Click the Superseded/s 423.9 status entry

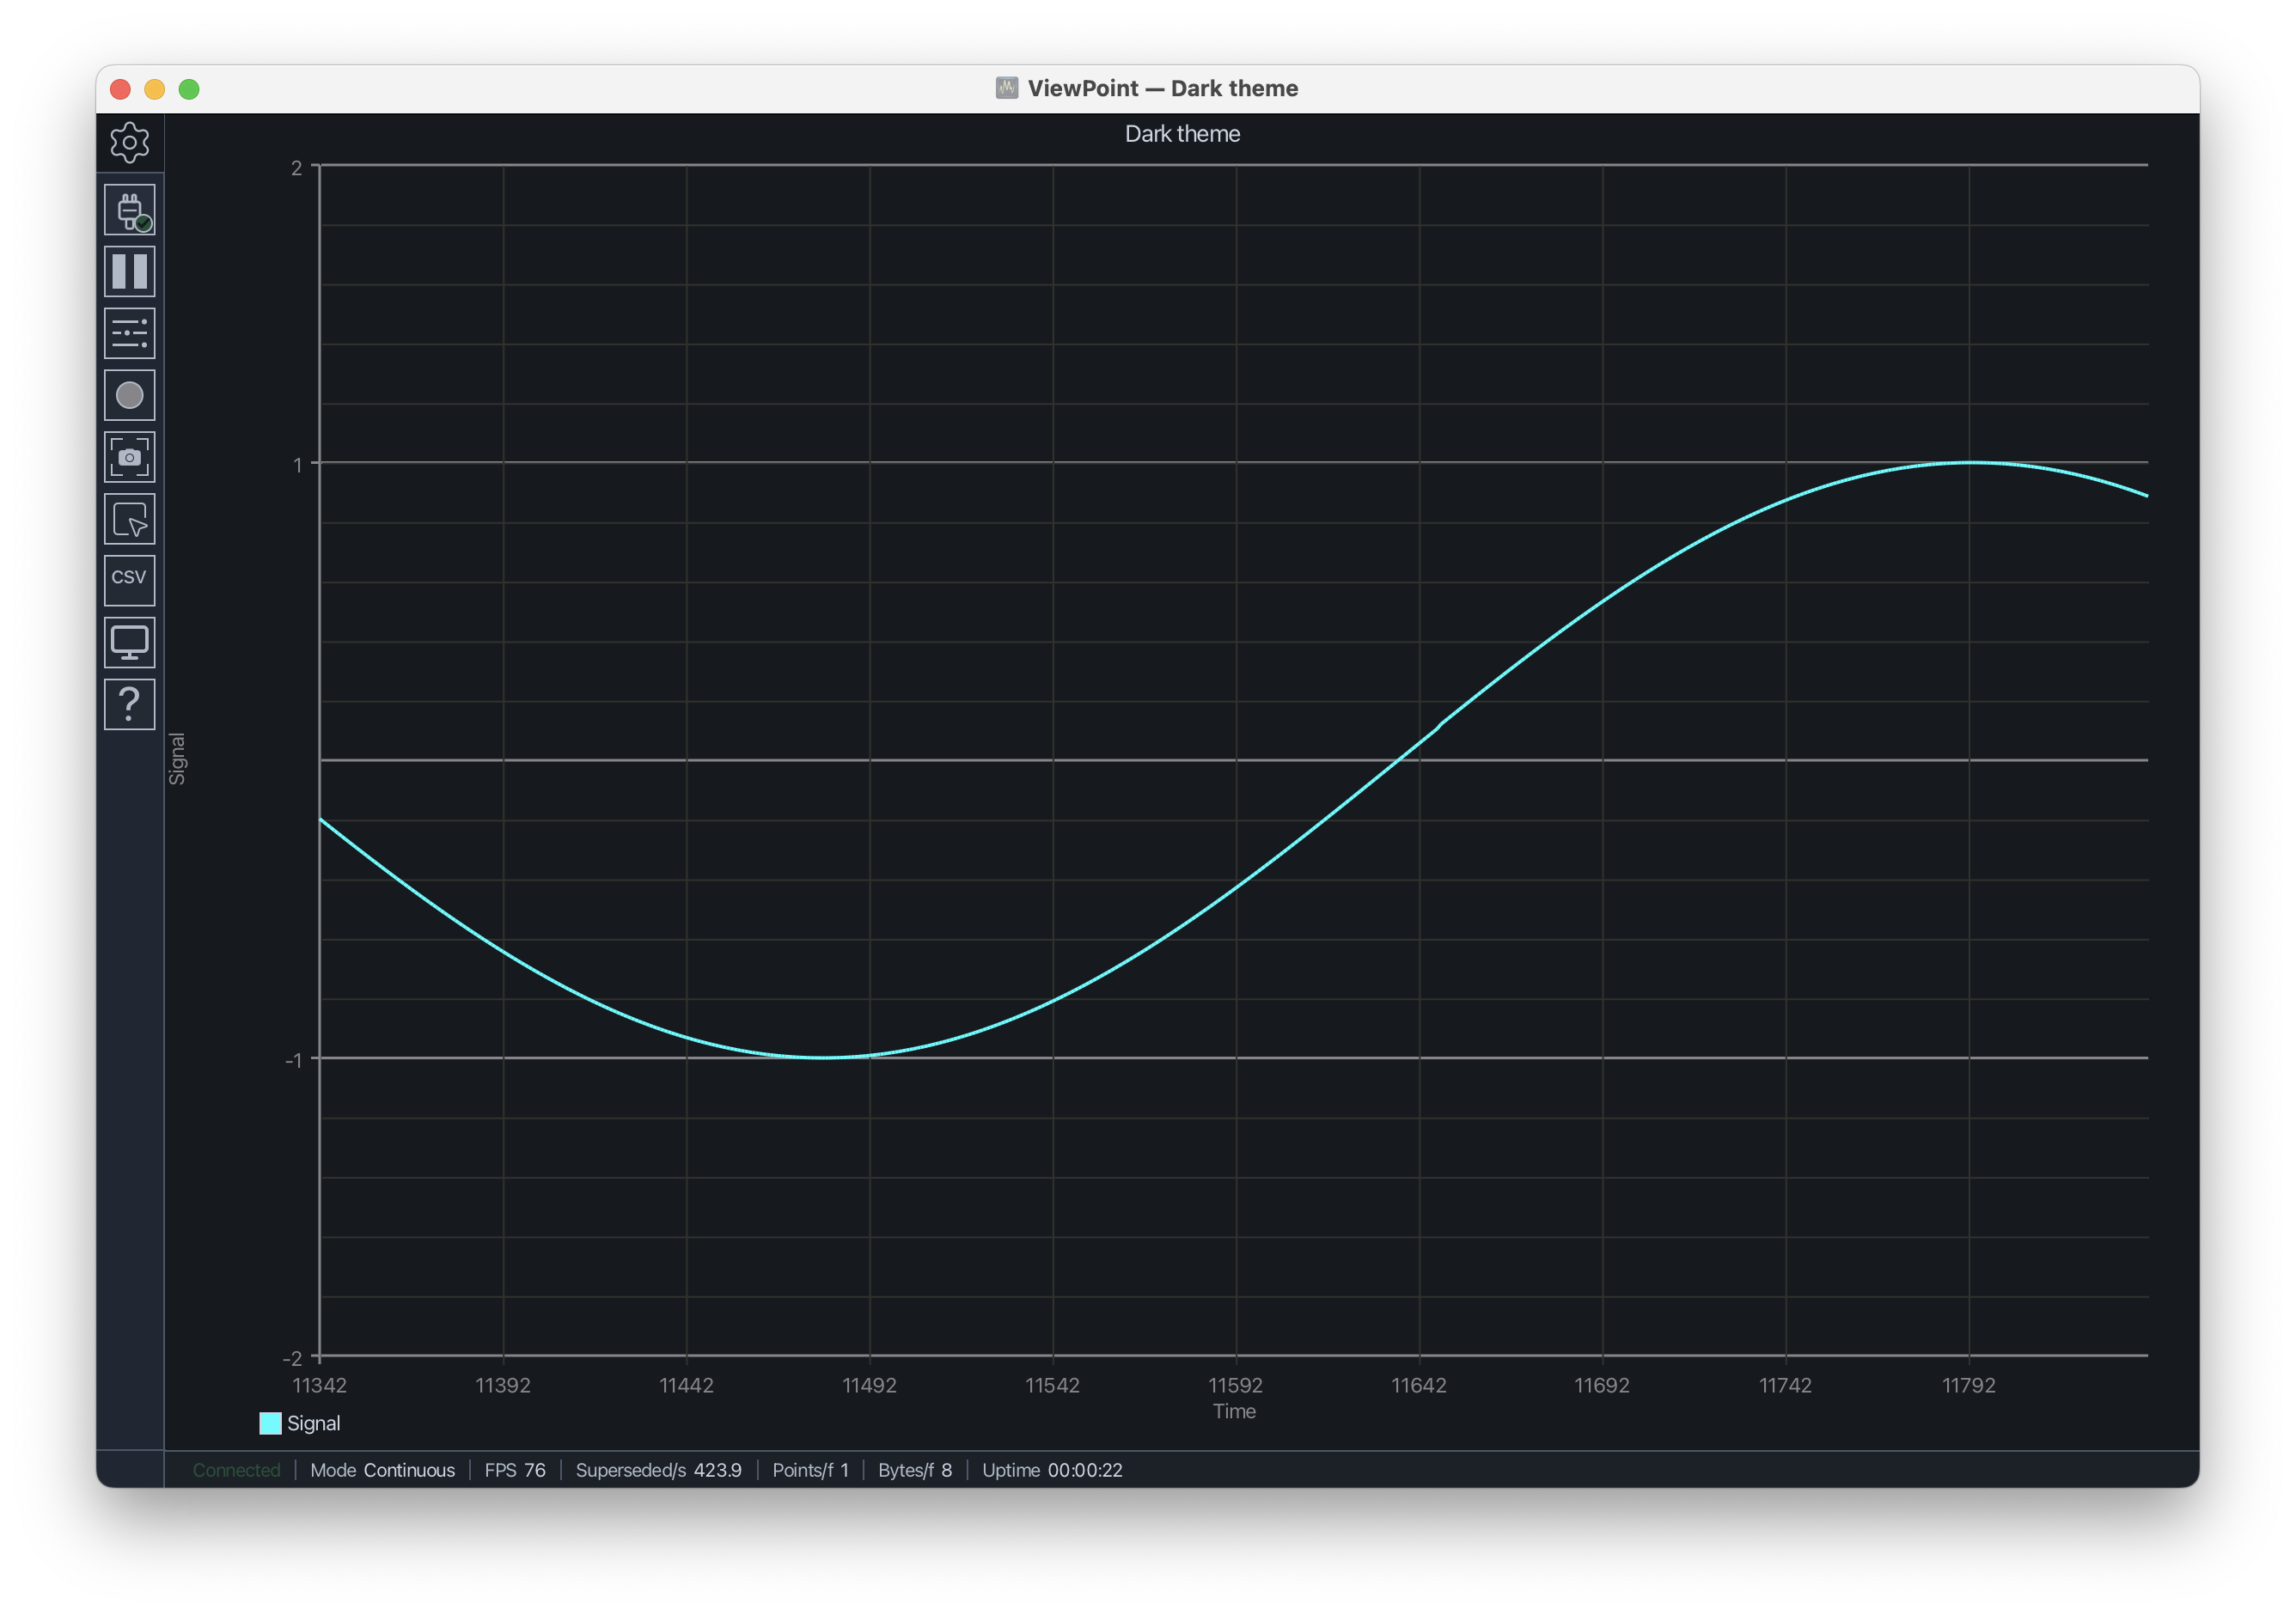click(x=659, y=1471)
